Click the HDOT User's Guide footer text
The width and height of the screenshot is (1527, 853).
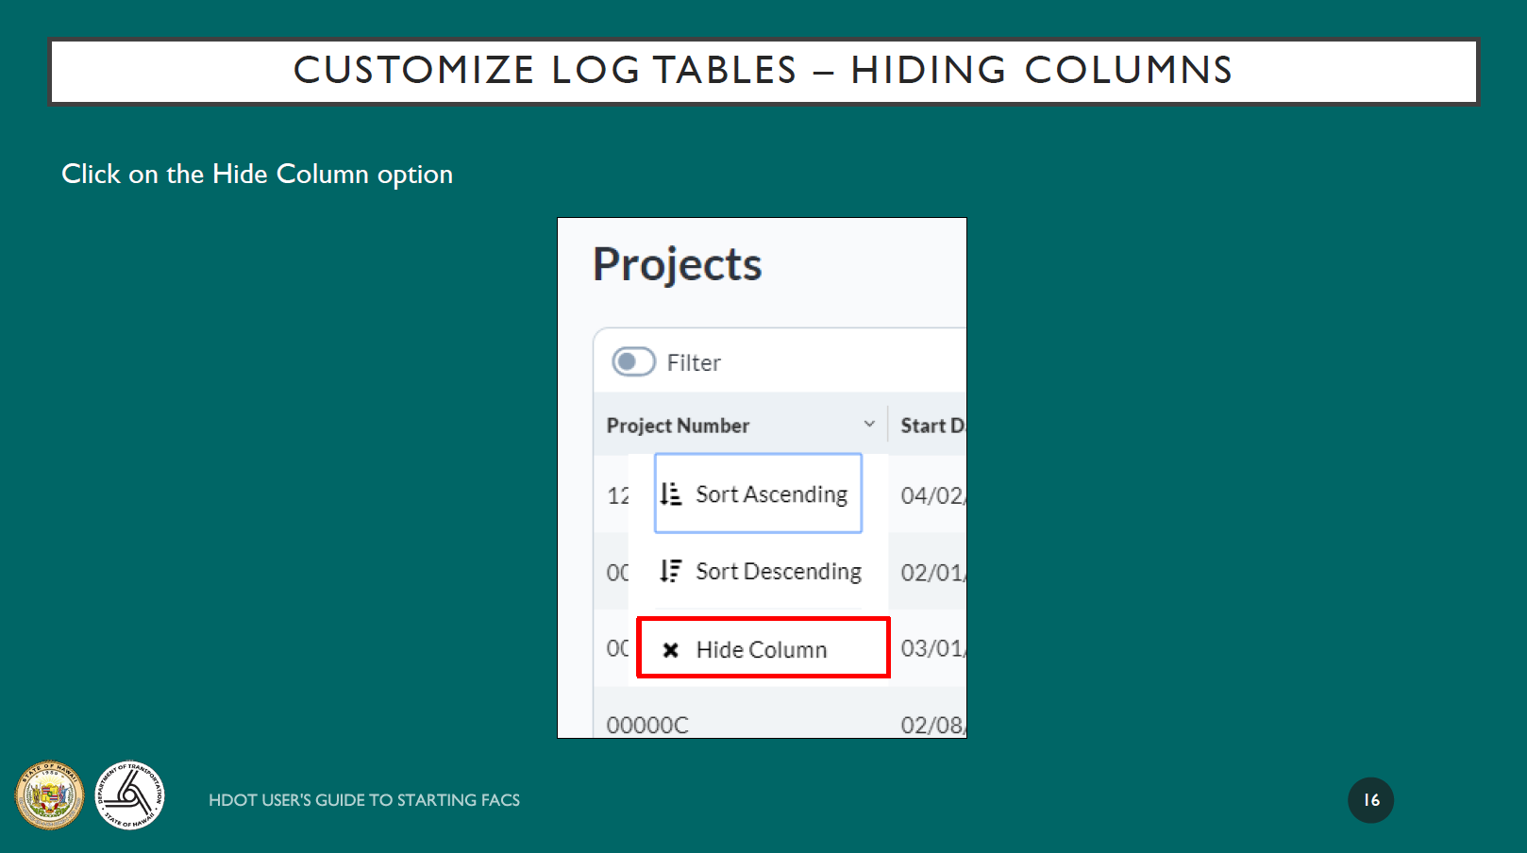[x=364, y=800]
